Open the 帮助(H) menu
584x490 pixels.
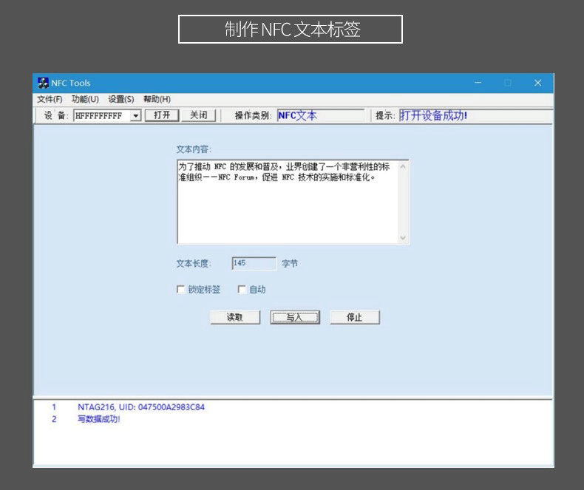tap(157, 99)
